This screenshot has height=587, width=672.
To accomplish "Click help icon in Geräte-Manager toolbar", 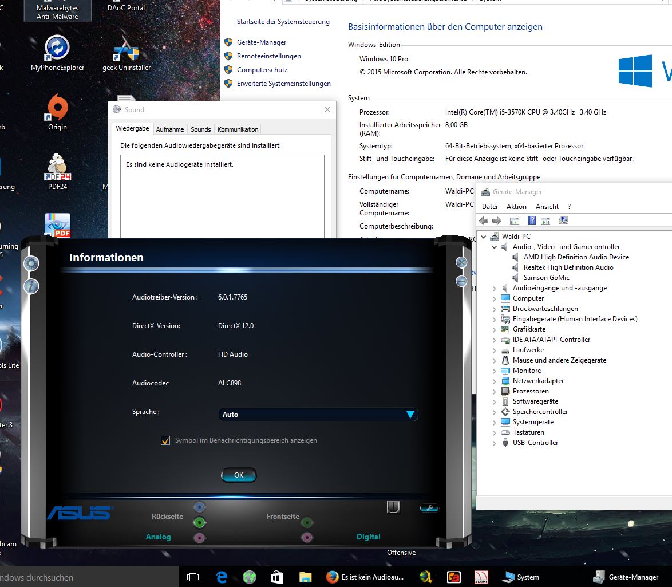I will pos(532,221).
